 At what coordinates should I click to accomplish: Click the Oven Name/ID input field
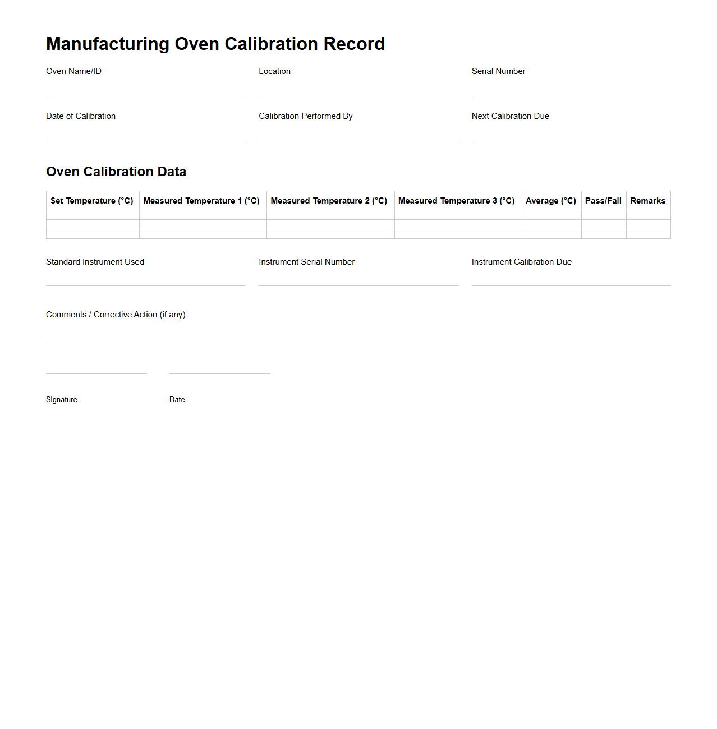point(145,89)
